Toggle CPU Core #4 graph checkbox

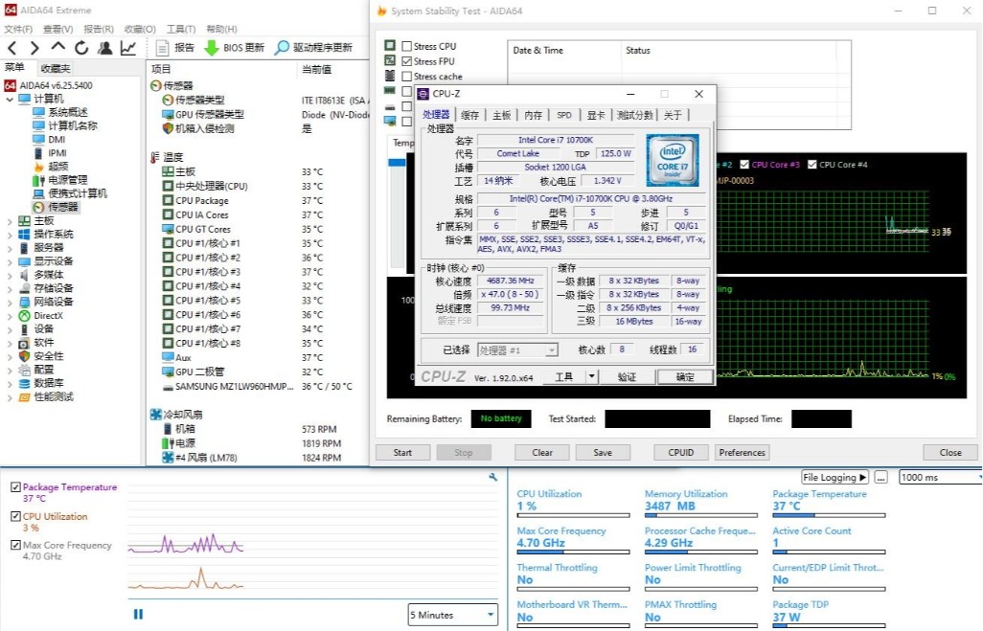click(812, 164)
